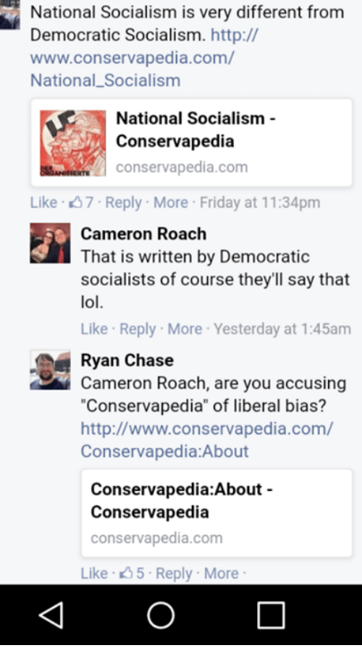Open the Conservapedia:About link preview card
The image size is (362, 661).
point(216,513)
